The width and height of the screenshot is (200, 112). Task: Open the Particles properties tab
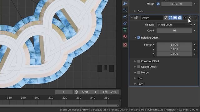(x=125, y=10)
